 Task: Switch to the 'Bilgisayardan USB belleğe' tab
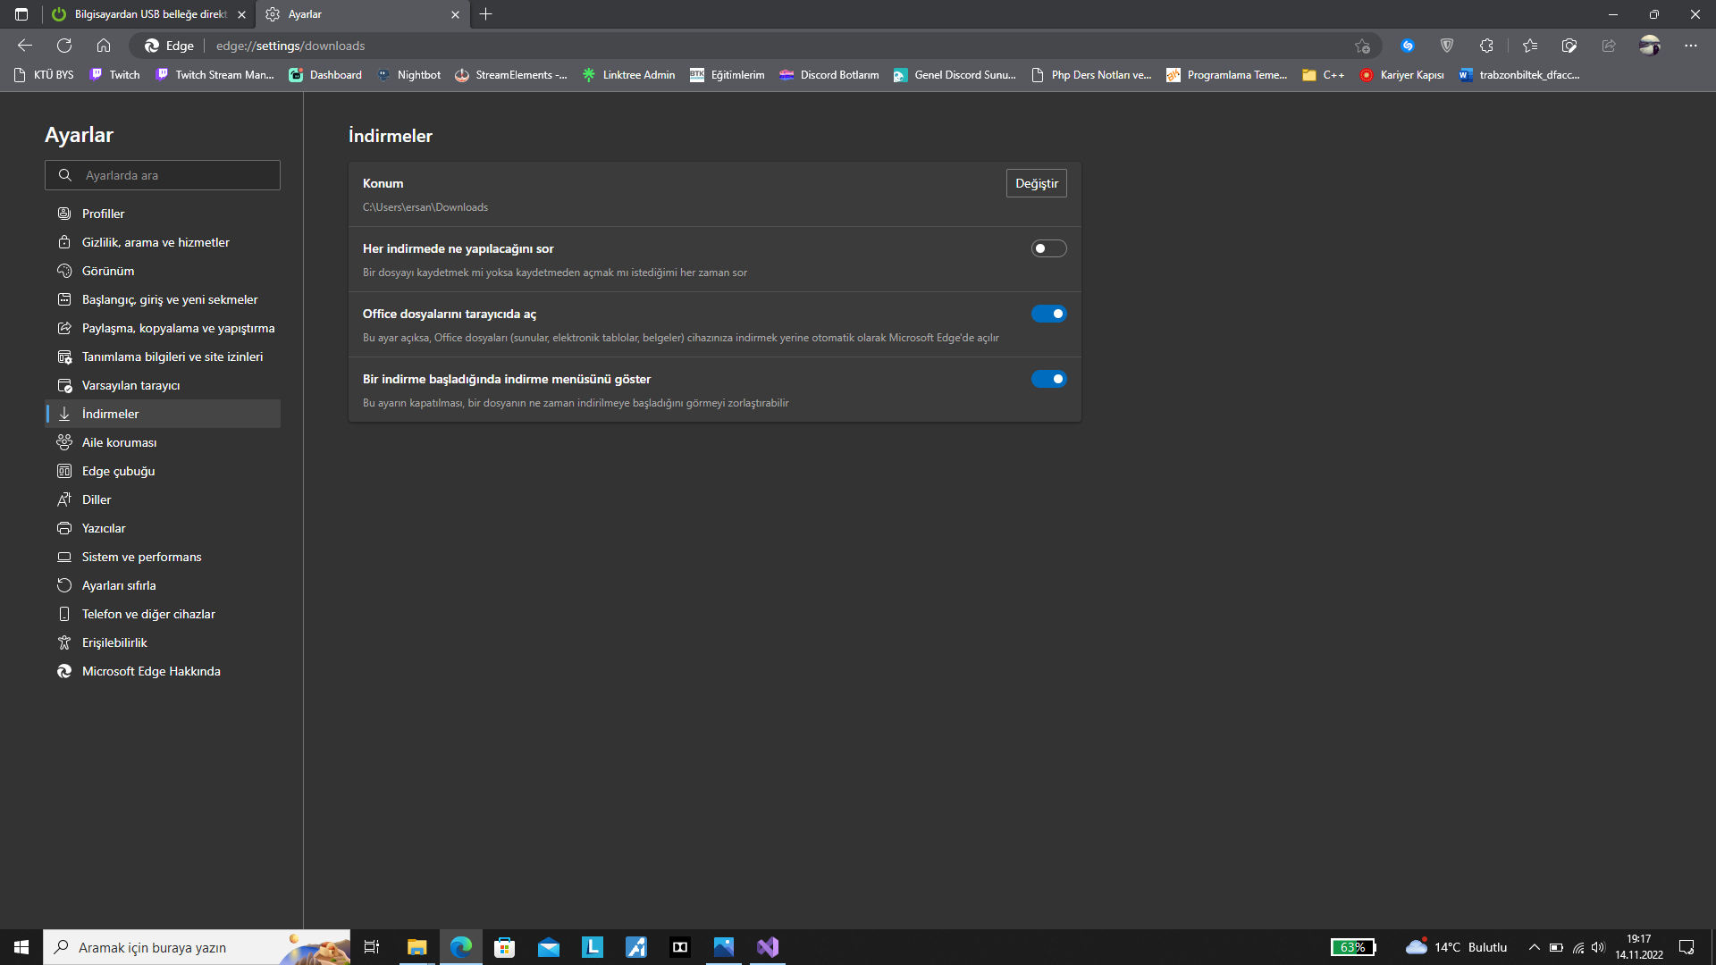point(147,14)
